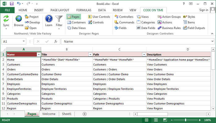Image resolution: width=216 pixels, height=123 pixels.
Task: Click the Develop button
Action: pos(32,22)
